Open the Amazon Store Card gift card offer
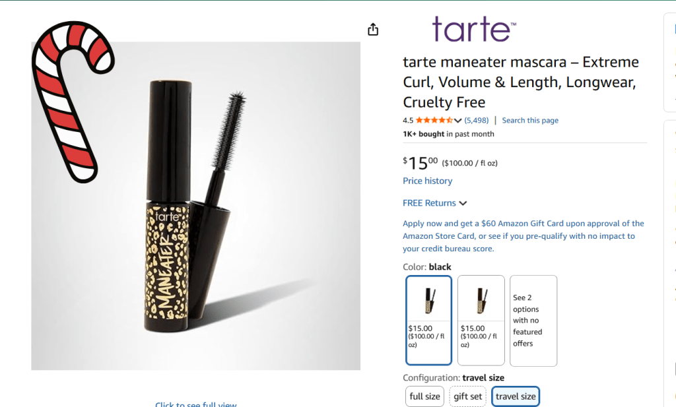Image resolution: width=676 pixels, height=407 pixels. (523, 236)
